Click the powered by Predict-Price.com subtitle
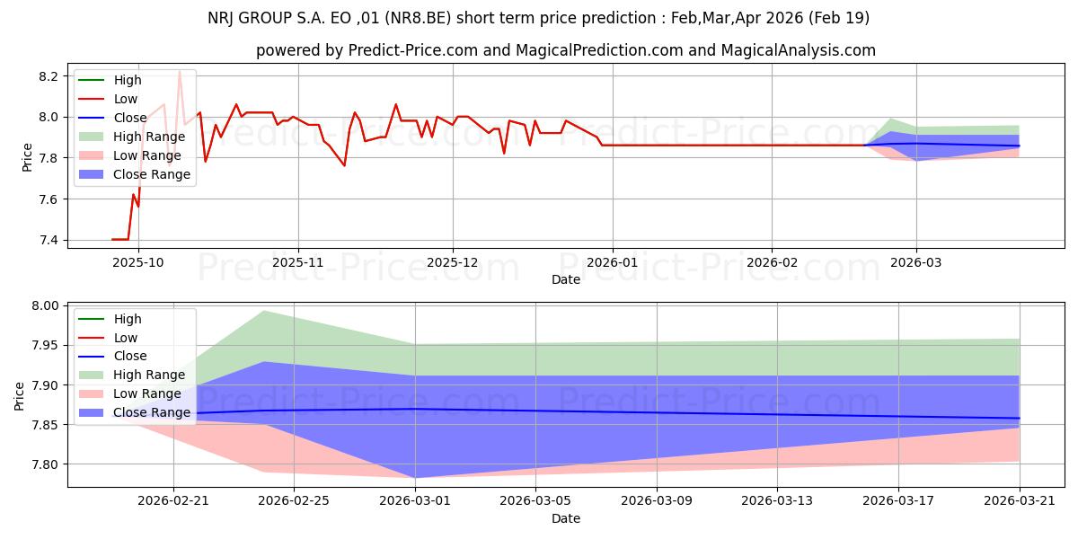Viewport: 1078px width, 539px height. tap(566, 50)
